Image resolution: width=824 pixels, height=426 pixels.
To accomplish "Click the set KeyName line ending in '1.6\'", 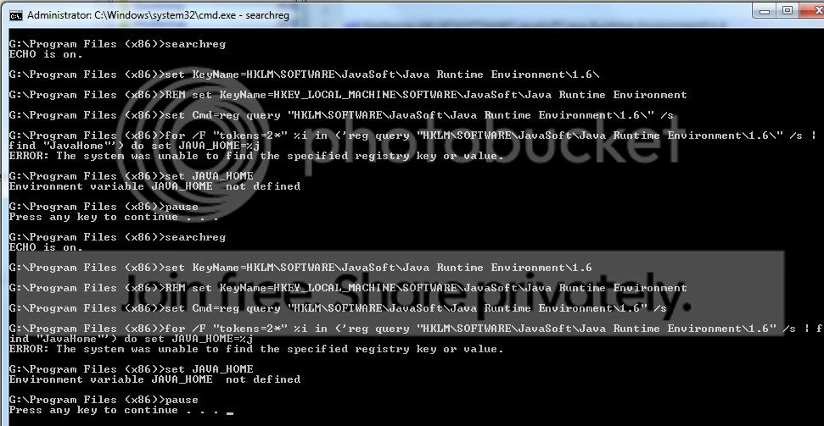I will point(304,75).
